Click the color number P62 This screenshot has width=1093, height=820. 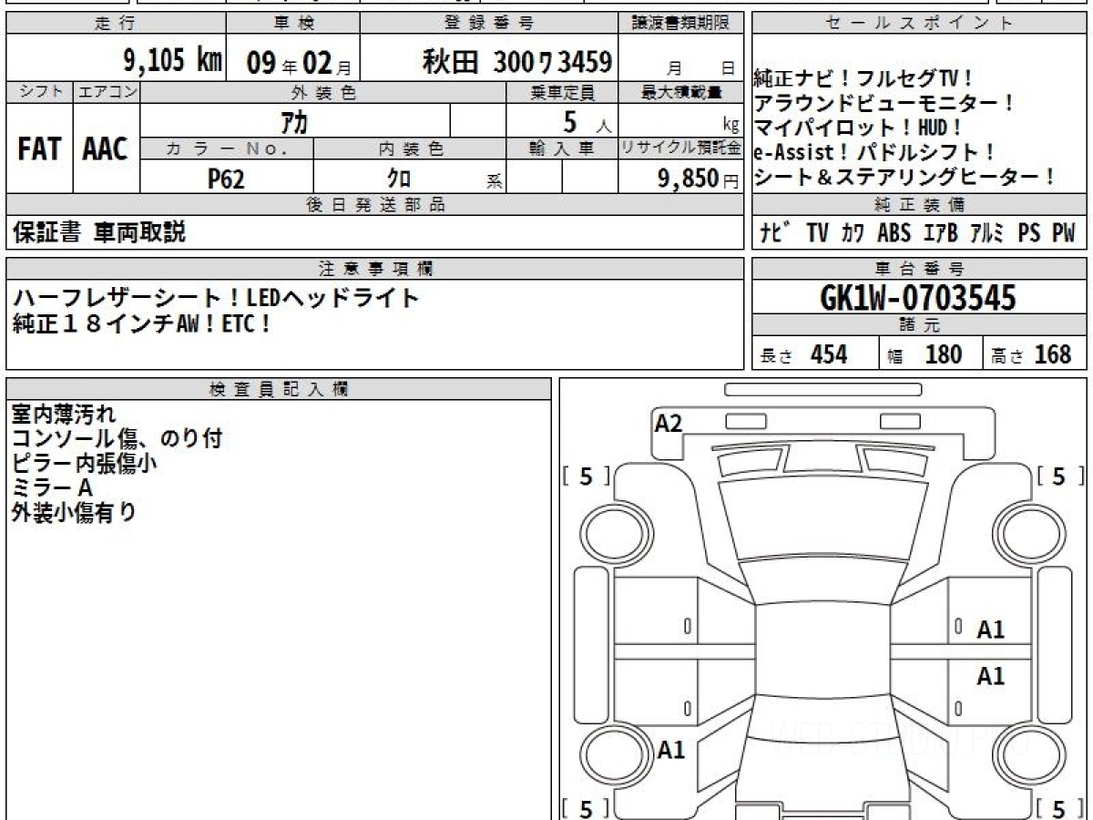[226, 179]
